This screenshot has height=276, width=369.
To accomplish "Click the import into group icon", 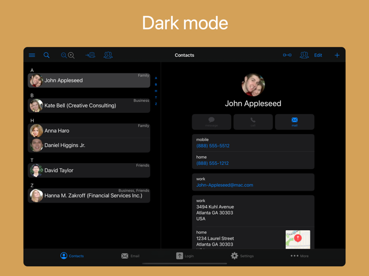I will pyautogui.click(x=90, y=55).
